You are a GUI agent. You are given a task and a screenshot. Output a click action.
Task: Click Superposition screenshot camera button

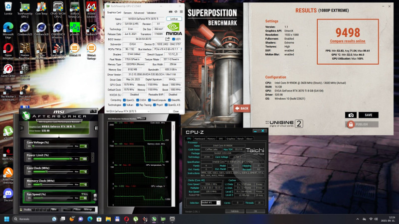[x=351, y=115]
